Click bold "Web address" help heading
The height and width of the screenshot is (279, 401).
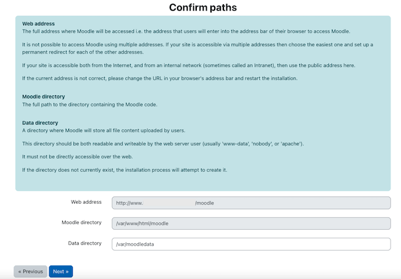38,23
